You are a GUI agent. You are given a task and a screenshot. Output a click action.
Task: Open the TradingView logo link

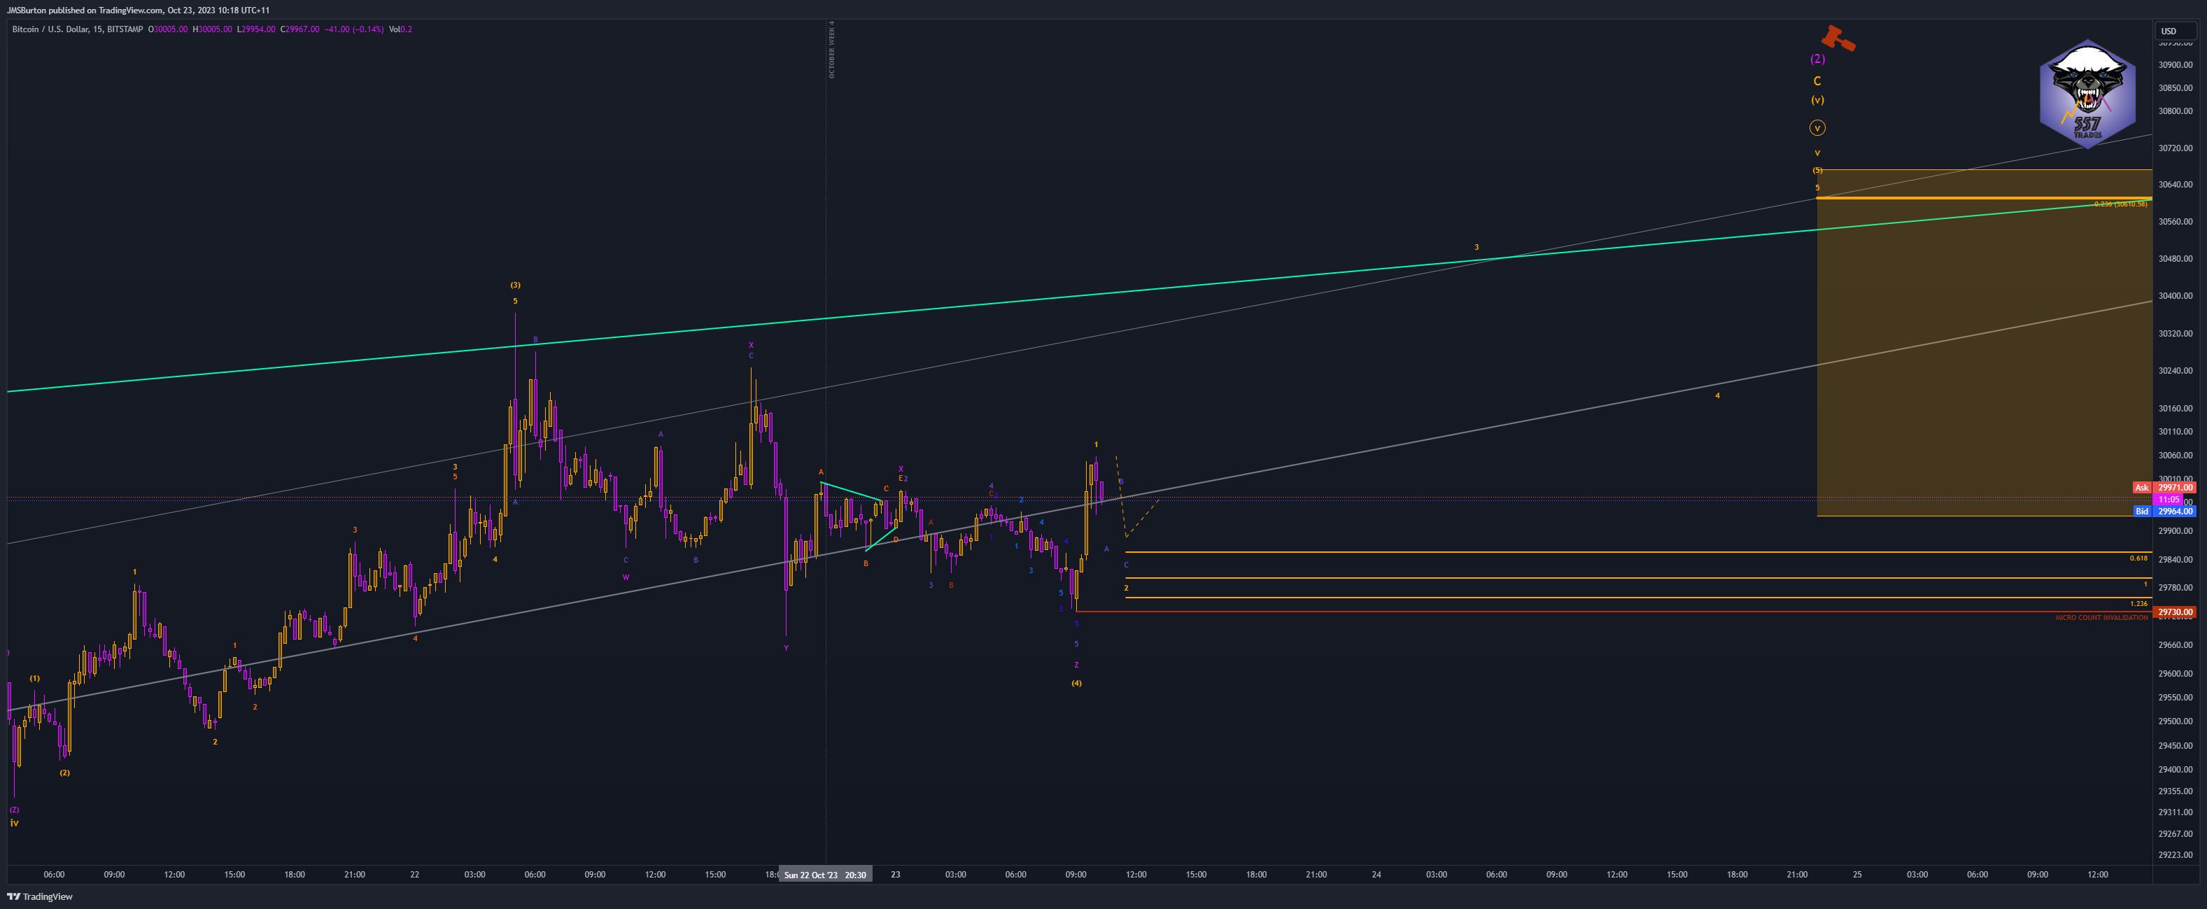(41, 896)
